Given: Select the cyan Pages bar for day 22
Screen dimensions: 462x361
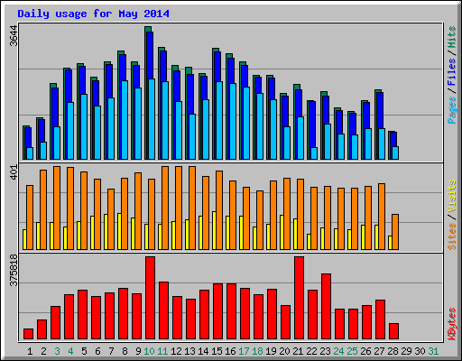Looking at the screenshot, I should coord(314,153).
